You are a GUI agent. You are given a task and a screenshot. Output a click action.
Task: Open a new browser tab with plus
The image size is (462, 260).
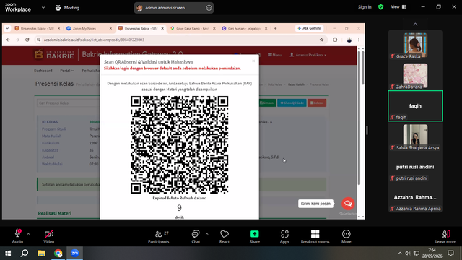tap(275, 28)
